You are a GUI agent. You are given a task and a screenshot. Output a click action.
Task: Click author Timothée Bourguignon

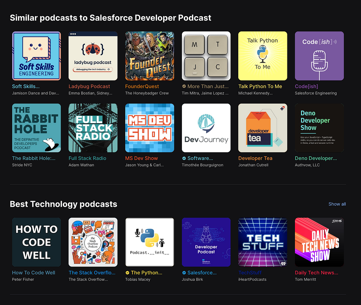point(203,165)
